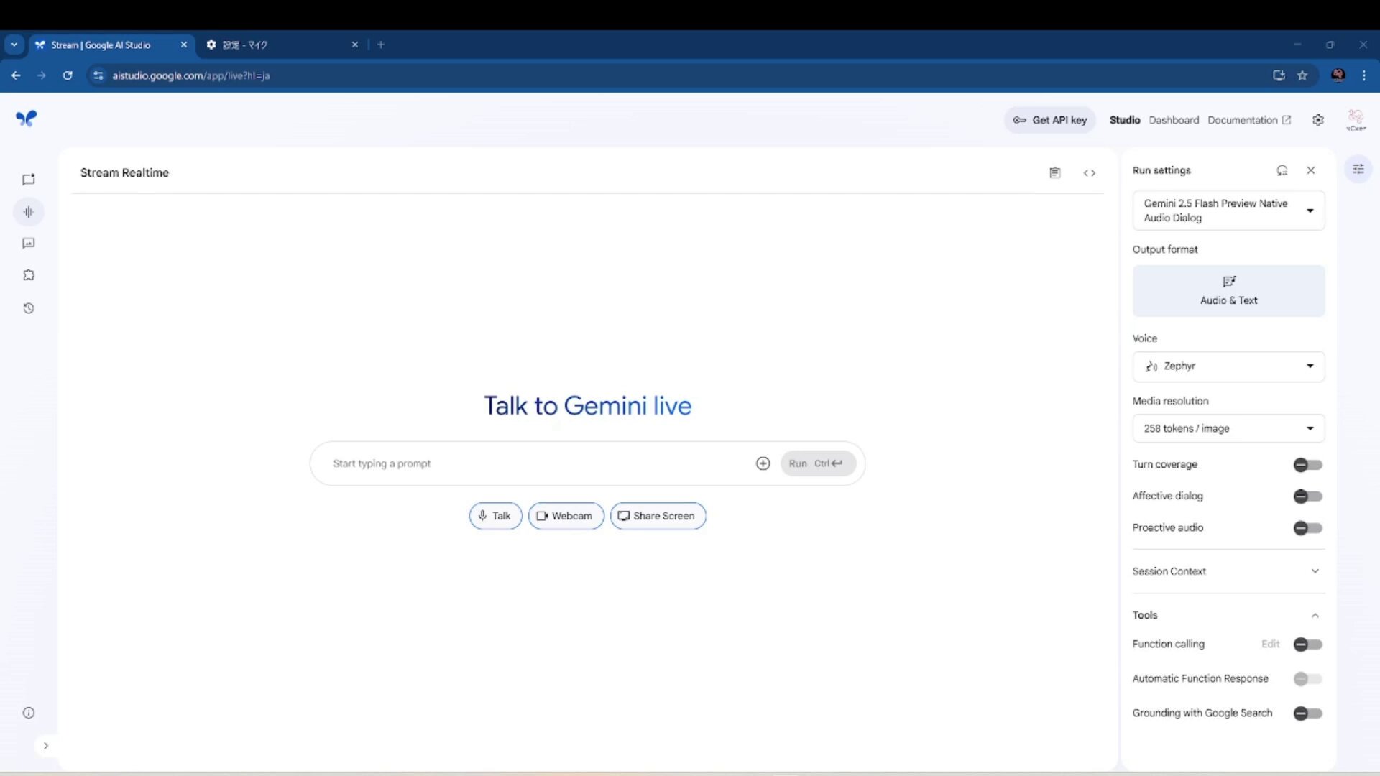Open the Media resolution dropdown

(1228, 428)
